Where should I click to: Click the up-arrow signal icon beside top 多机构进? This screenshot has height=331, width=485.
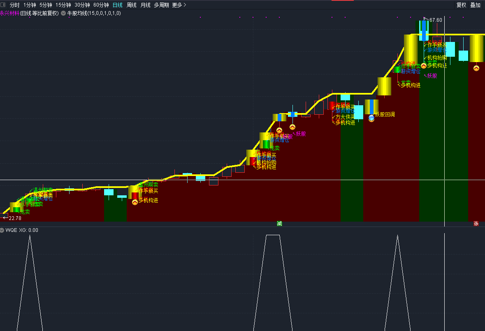(424, 65)
